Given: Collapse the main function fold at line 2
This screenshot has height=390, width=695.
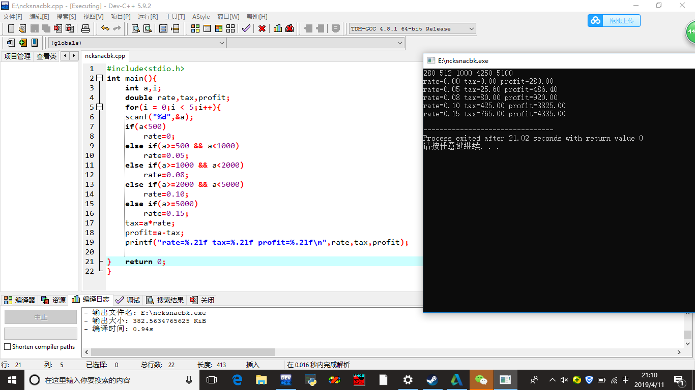Looking at the screenshot, I should [x=99, y=78].
